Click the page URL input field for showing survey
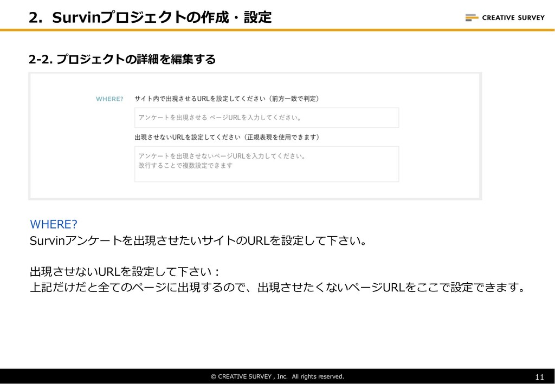This screenshot has height=384, width=555. coord(267,118)
